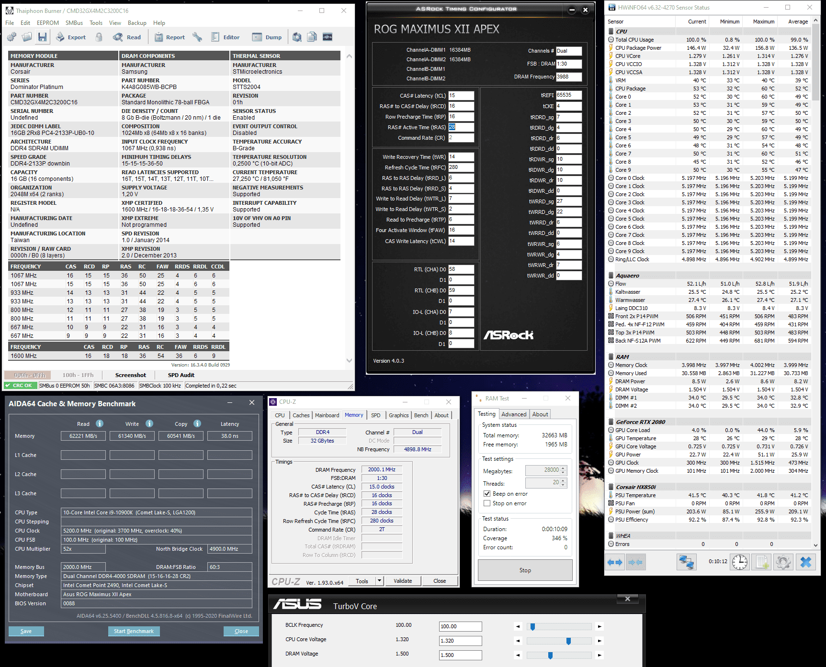826x667 pixels.
Task: Click the waveform monitor icon in Thaiphoon toolbar
Action: tap(328, 37)
